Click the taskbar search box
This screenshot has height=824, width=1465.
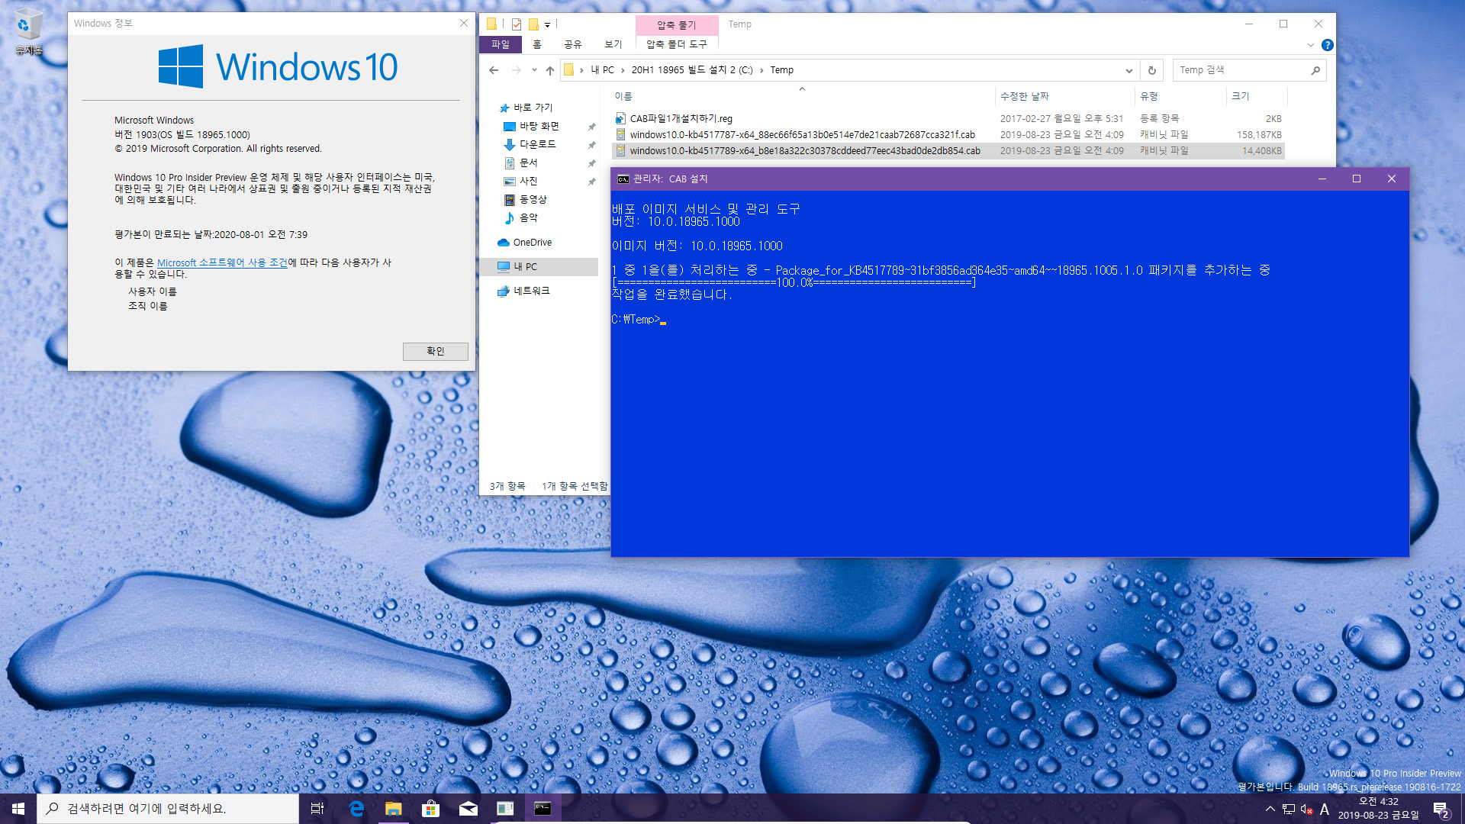click(168, 809)
